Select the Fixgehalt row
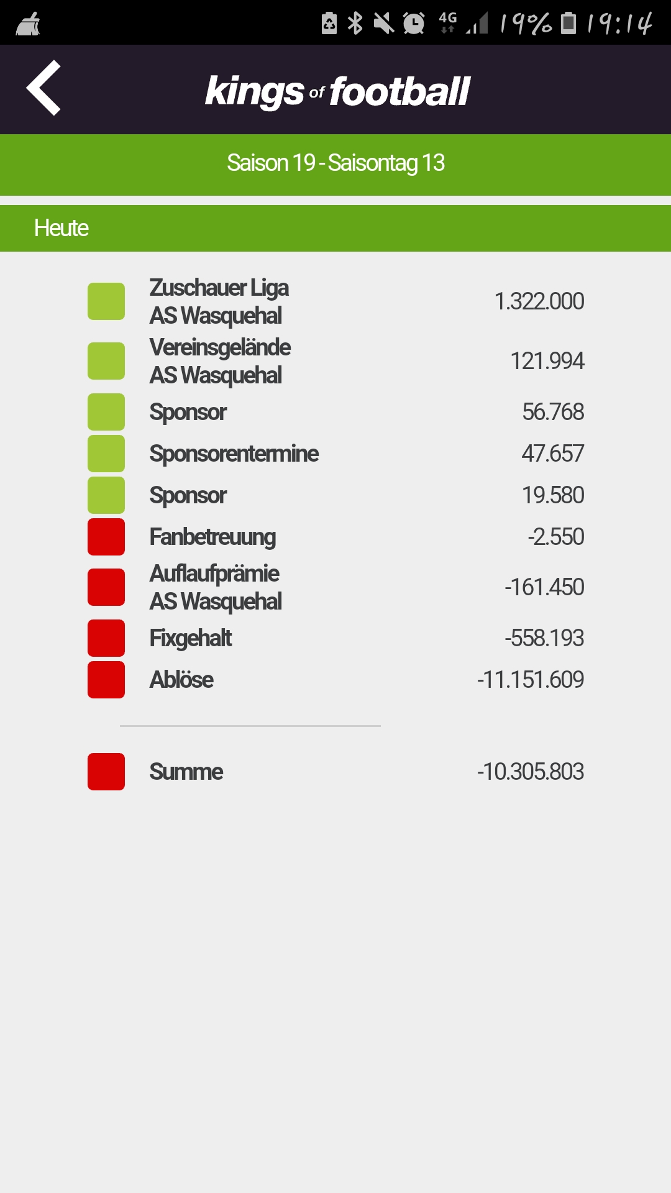The height and width of the screenshot is (1193, 671). (x=335, y=638)
